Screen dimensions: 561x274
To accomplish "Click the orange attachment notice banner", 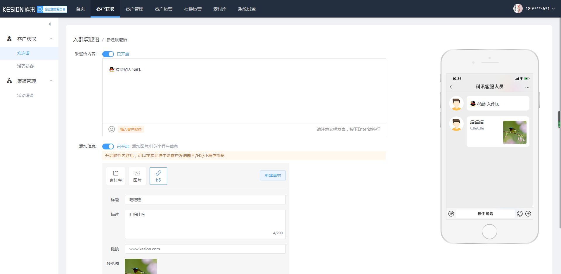I will (x=244, y=156).
